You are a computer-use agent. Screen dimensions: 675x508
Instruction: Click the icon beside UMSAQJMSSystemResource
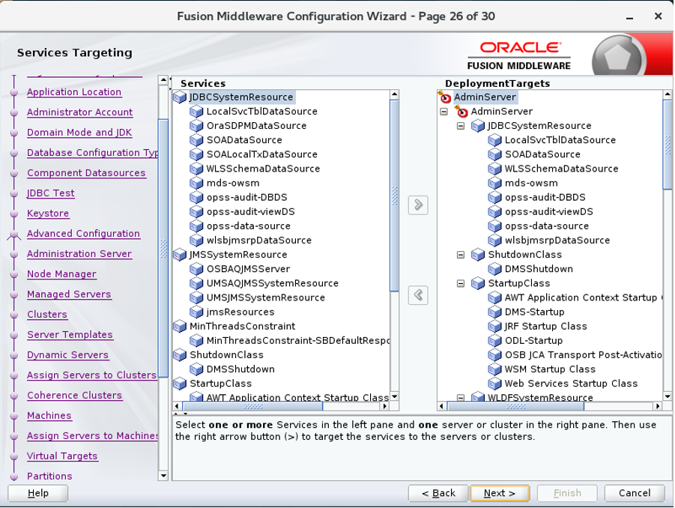tap(196, 283)
